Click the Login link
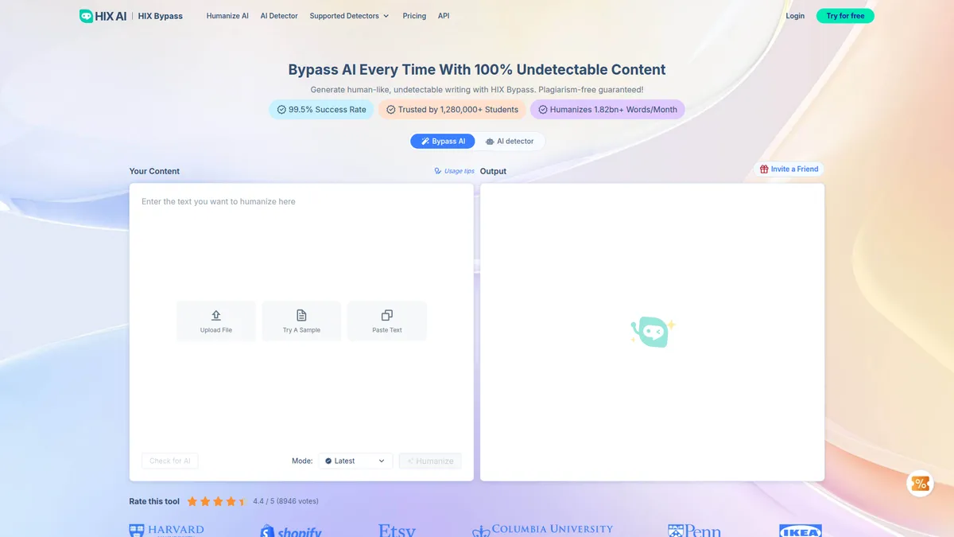 click(795, 16)
